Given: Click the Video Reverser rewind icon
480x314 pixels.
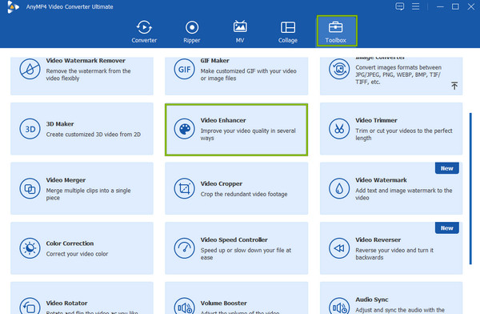Looking at the screenshot, I should point(339,248).
